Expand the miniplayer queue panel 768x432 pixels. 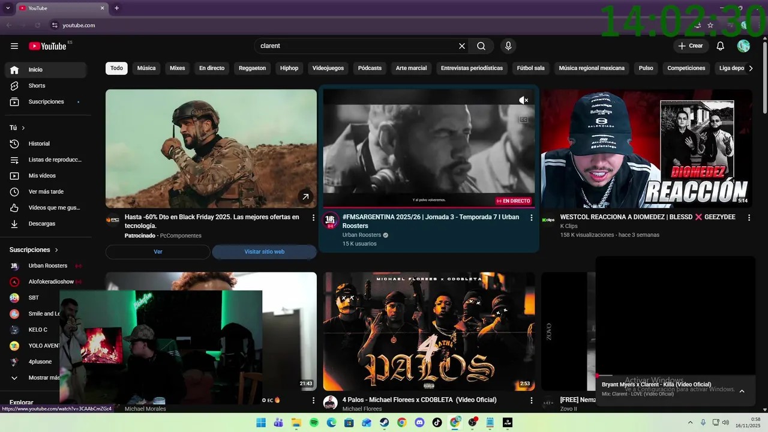[x=742, y=391]
